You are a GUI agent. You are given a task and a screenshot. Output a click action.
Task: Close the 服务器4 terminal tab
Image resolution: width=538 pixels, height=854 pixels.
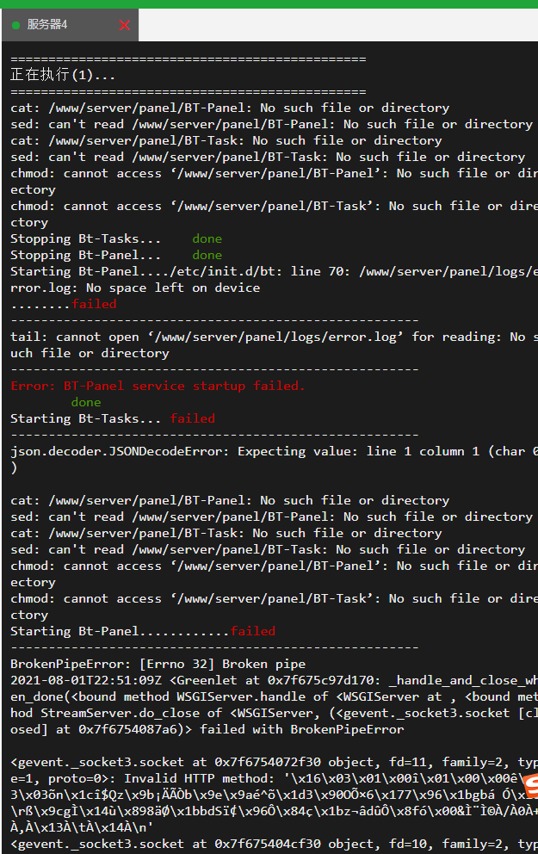[x=124, y=25]
